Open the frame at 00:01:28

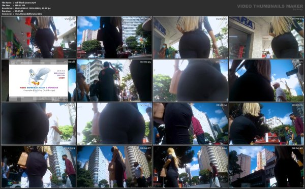pyautogui.click(x=39, y=80)
